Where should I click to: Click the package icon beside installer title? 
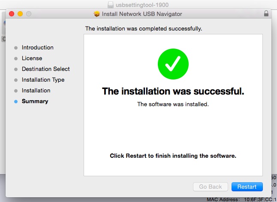96,14
